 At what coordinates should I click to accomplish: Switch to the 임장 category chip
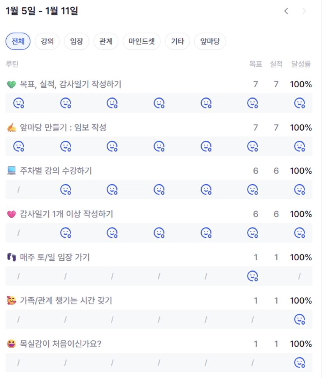coord(77,41)
